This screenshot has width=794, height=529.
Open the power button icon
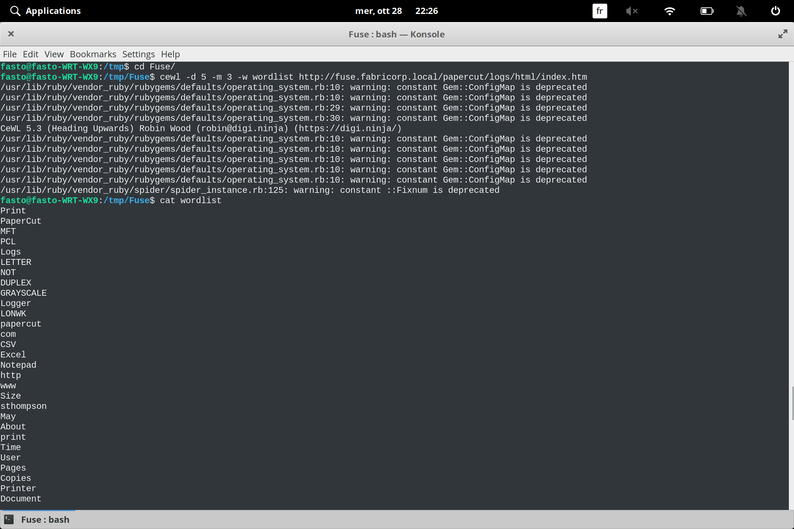coord(775,11)
